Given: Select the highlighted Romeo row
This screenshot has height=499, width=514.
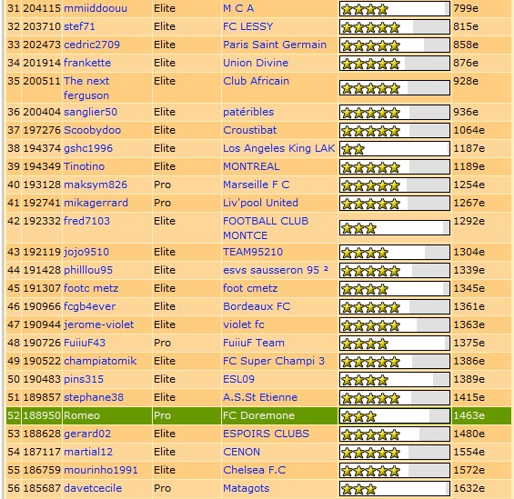Looking at the screenshot, I should [258, 415].
